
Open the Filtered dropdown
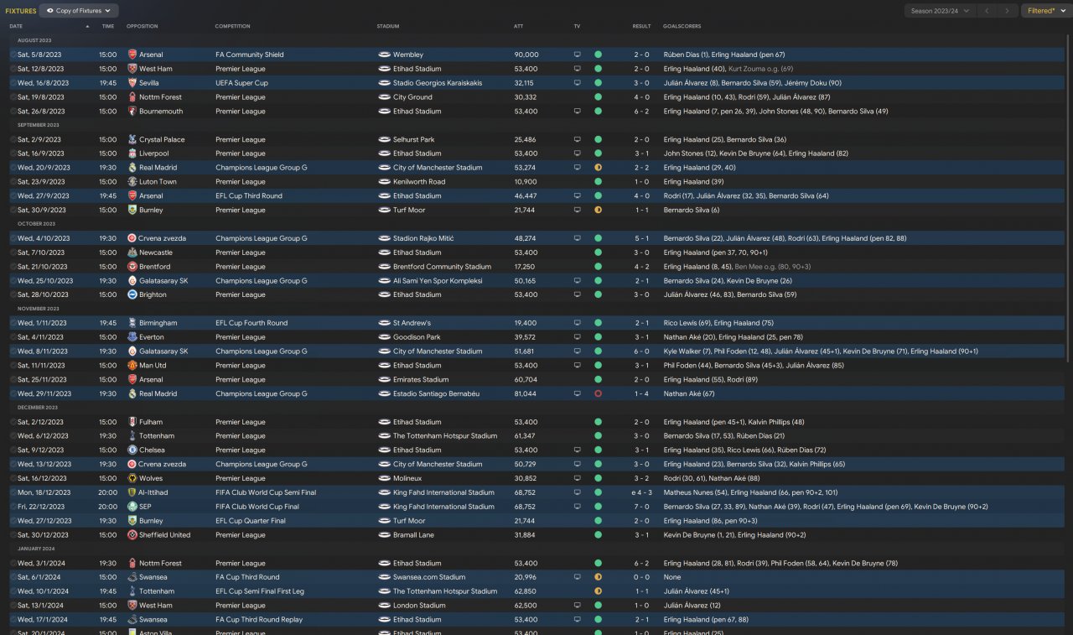tap(1044, 11)
